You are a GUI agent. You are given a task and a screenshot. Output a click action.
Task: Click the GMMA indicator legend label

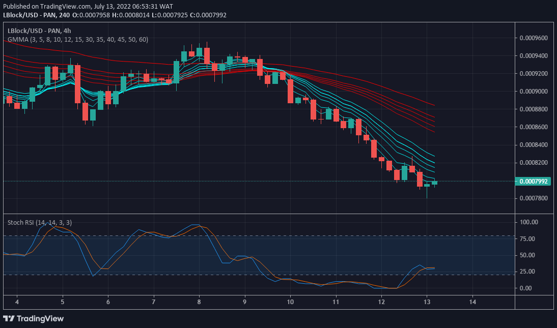click(x=78, y=39)
